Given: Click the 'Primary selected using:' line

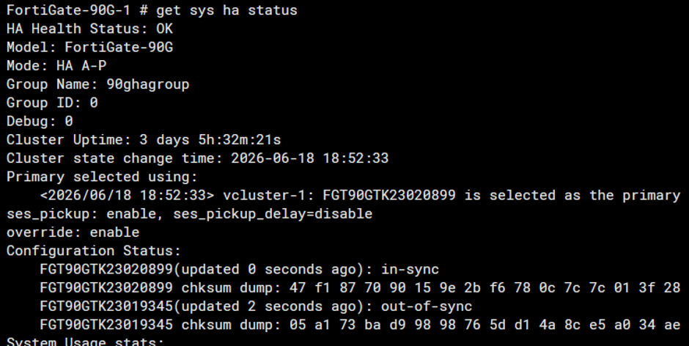Looking at the screenshot, I should pos(102,176).
